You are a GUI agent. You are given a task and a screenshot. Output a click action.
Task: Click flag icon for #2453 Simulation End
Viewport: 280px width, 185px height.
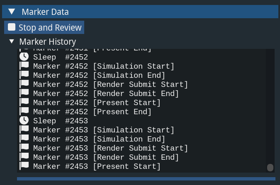[x=24, y=139]
